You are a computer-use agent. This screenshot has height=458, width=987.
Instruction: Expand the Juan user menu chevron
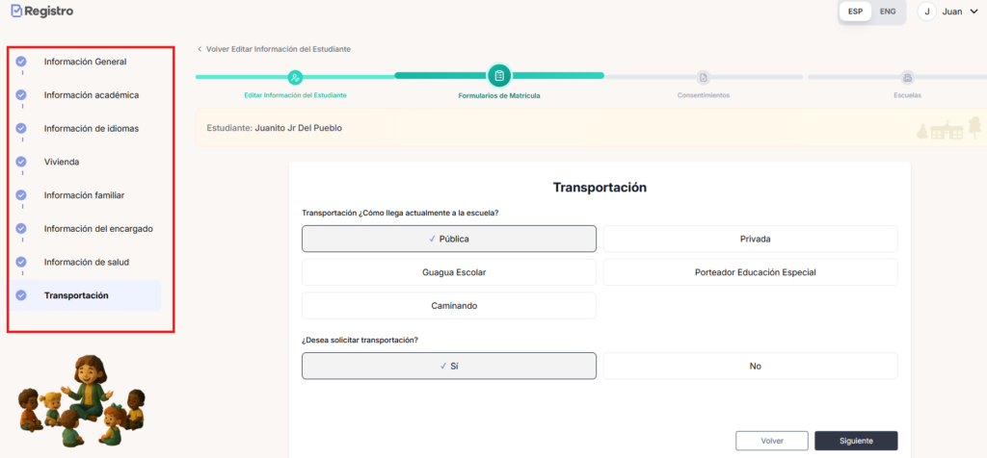tap(973, 12)
